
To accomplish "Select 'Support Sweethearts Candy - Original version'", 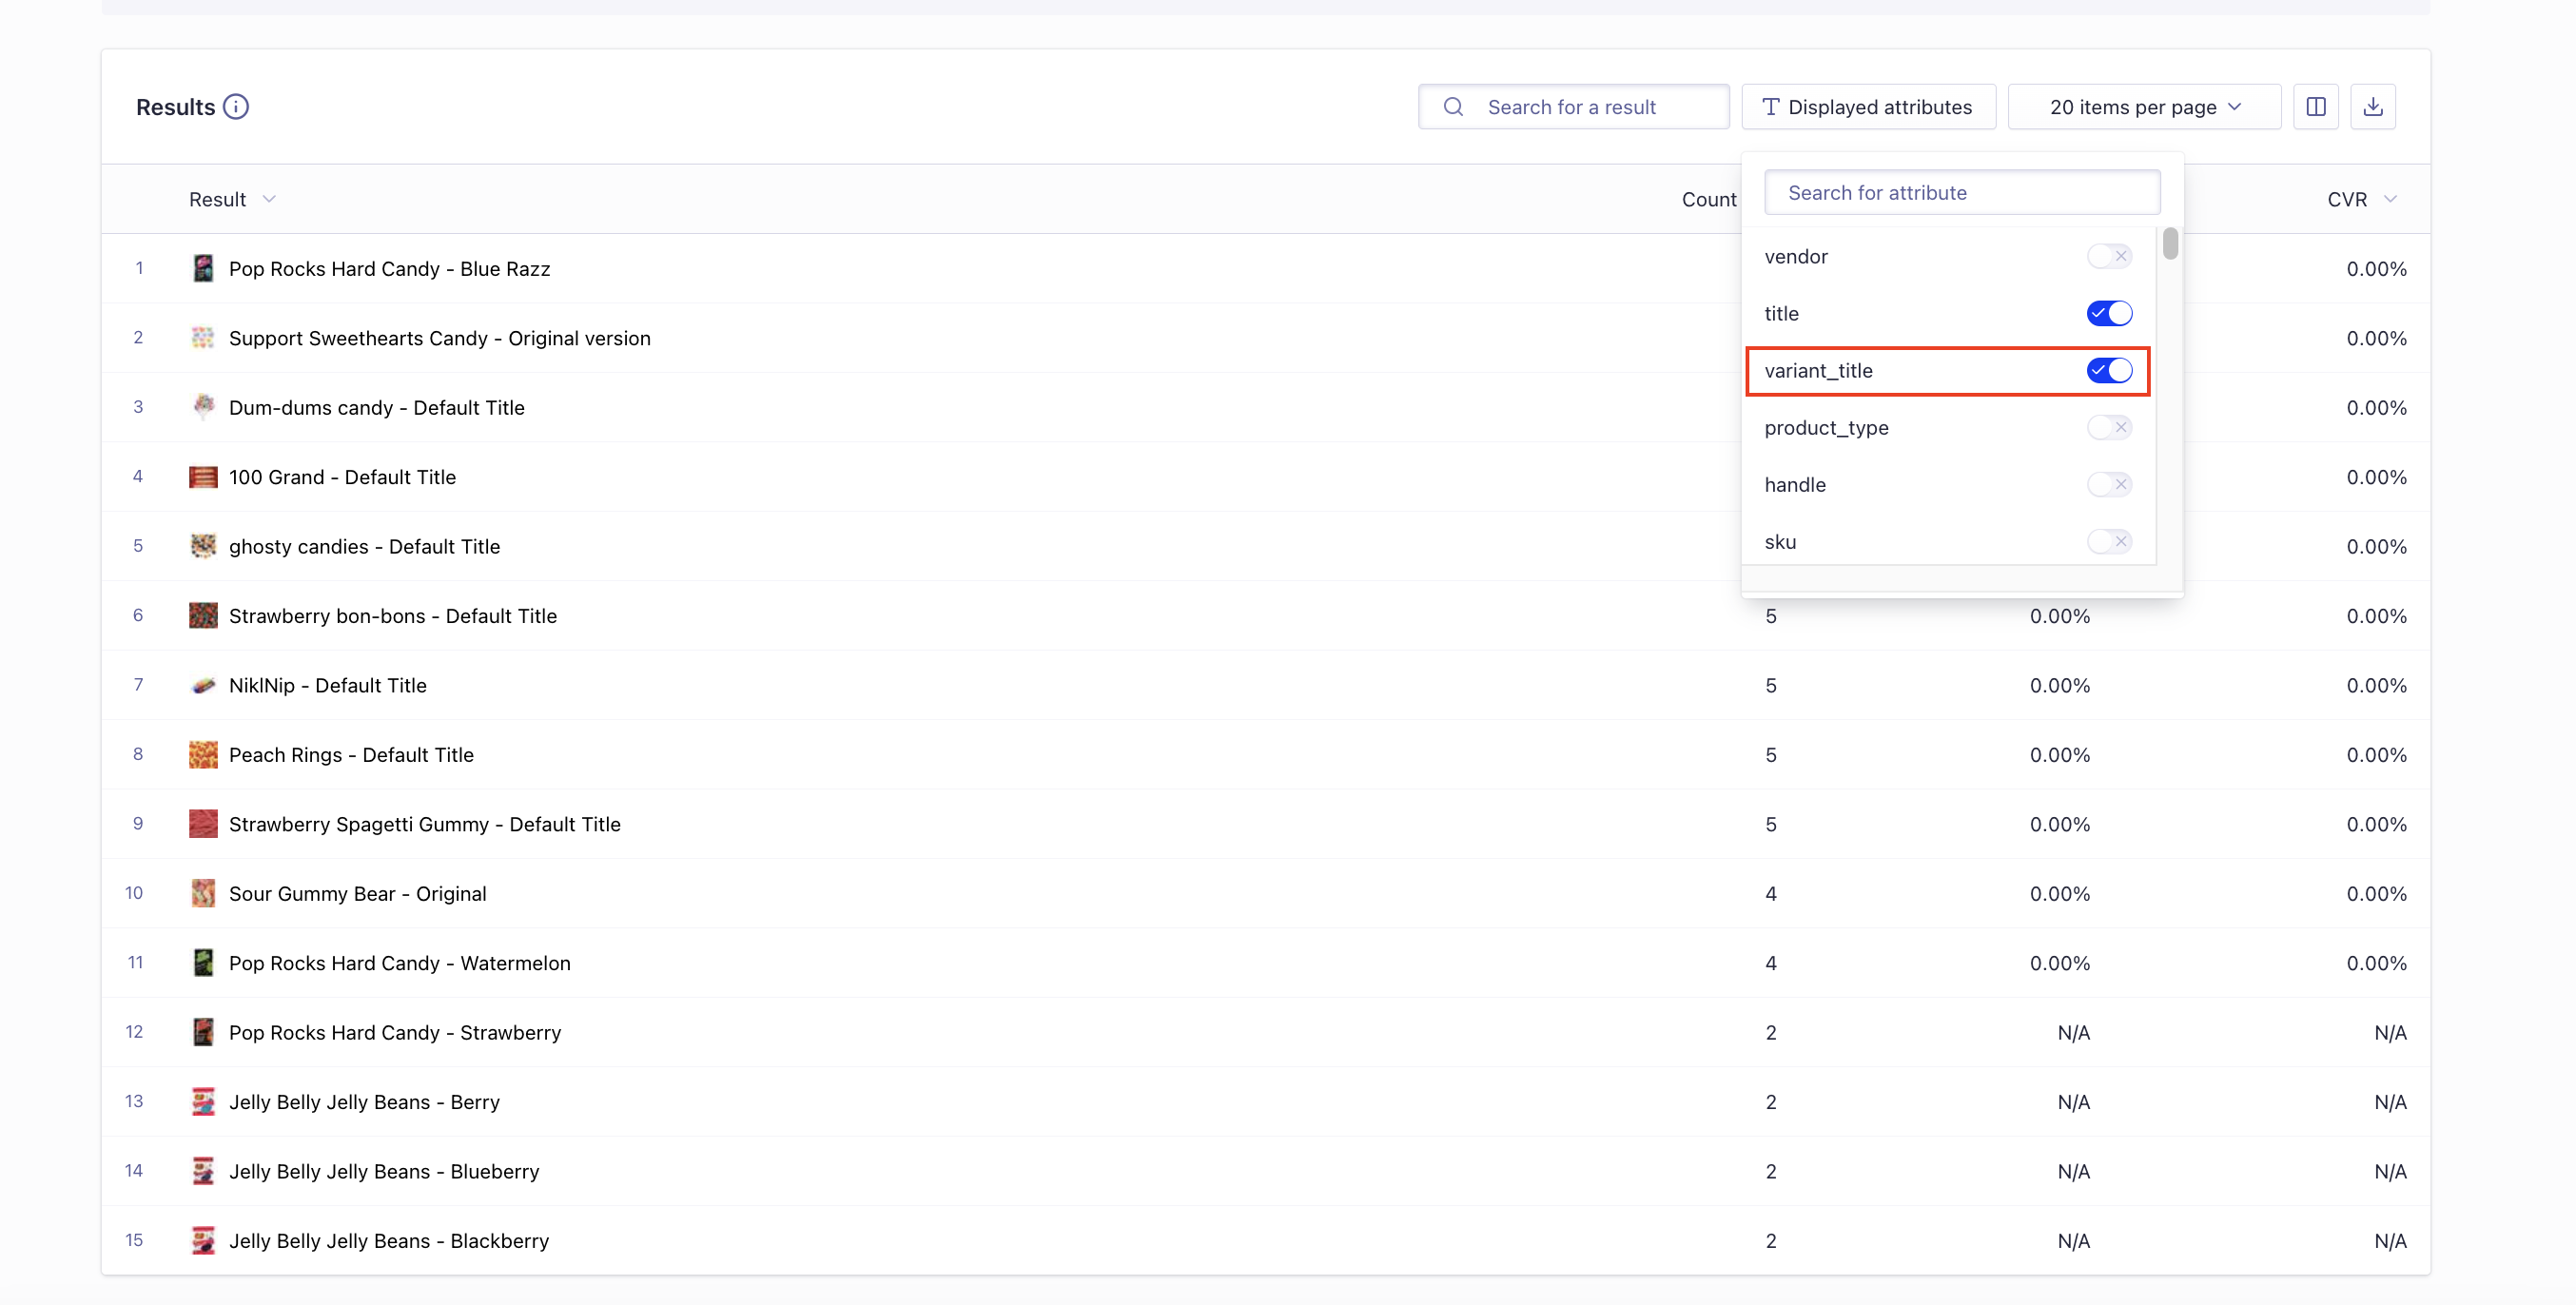I will (x=439, y=338).
